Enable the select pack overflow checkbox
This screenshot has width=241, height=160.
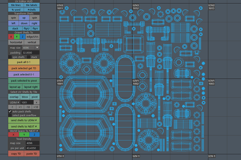(10, 115)
